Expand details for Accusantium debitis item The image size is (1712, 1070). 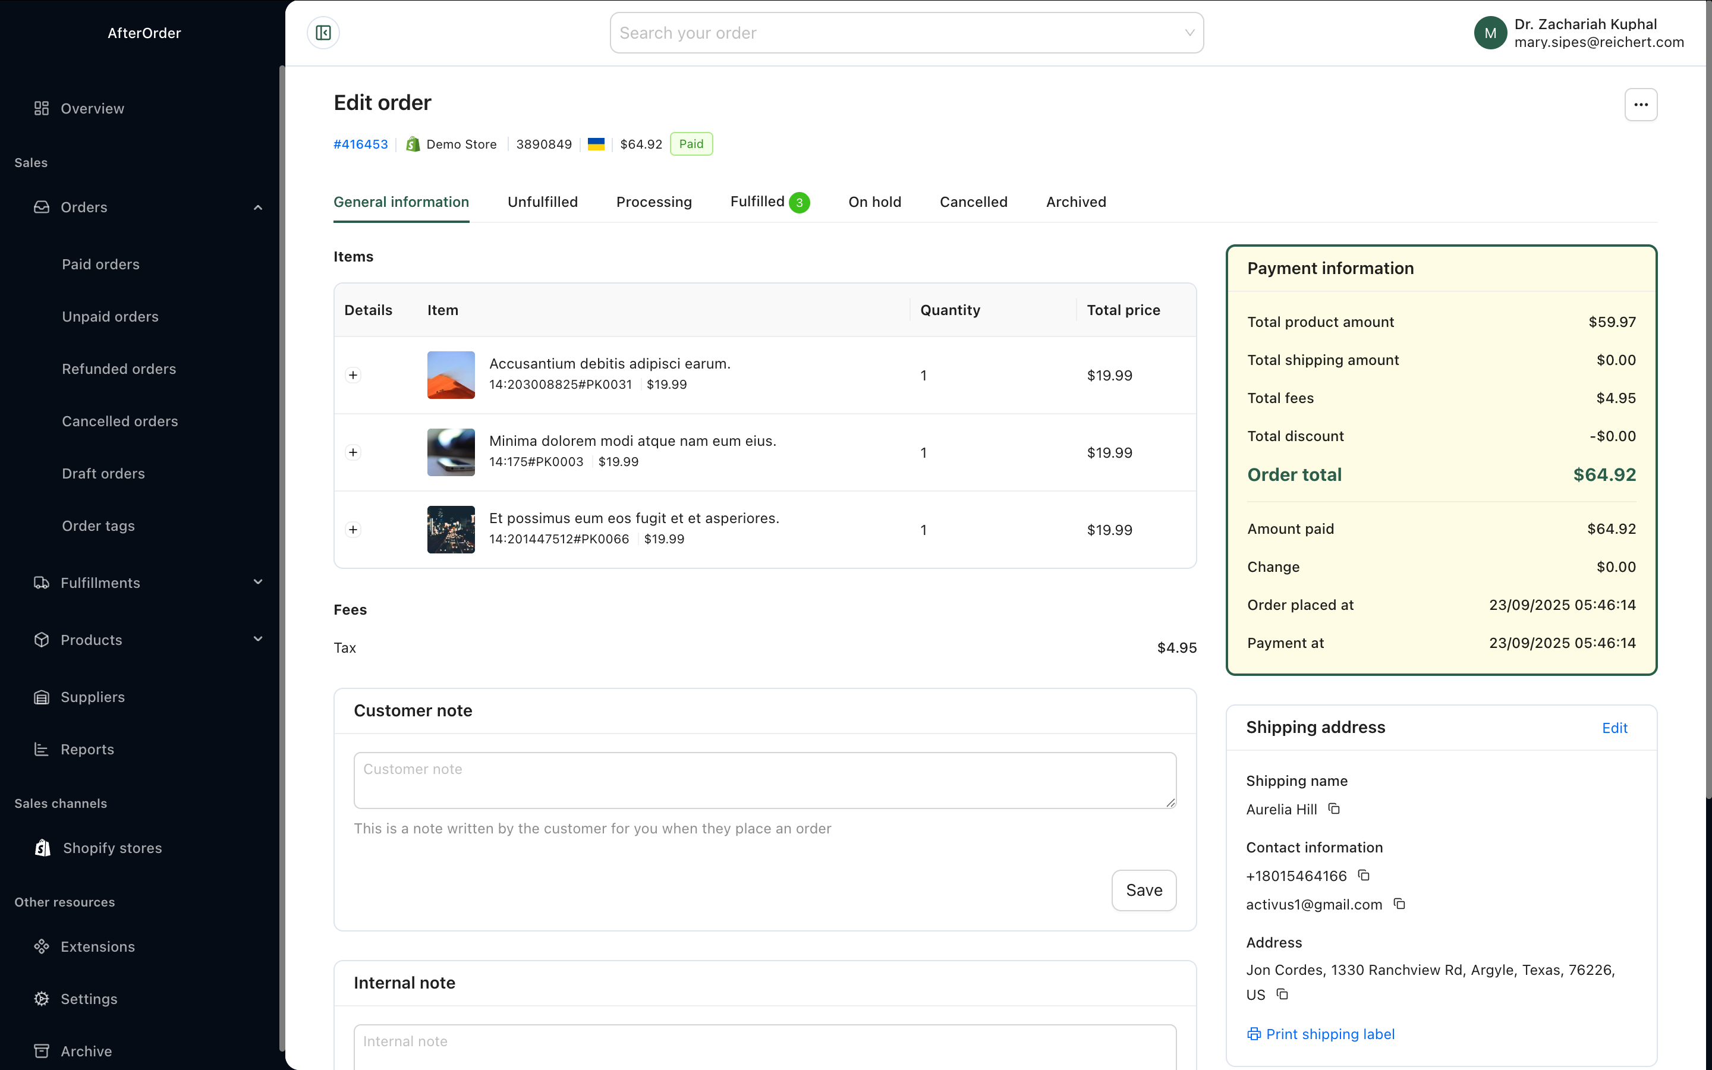pos(353,375)
